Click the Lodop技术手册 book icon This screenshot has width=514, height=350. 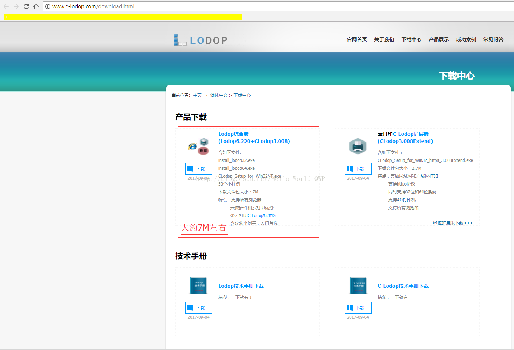click(x=198, y=286)
